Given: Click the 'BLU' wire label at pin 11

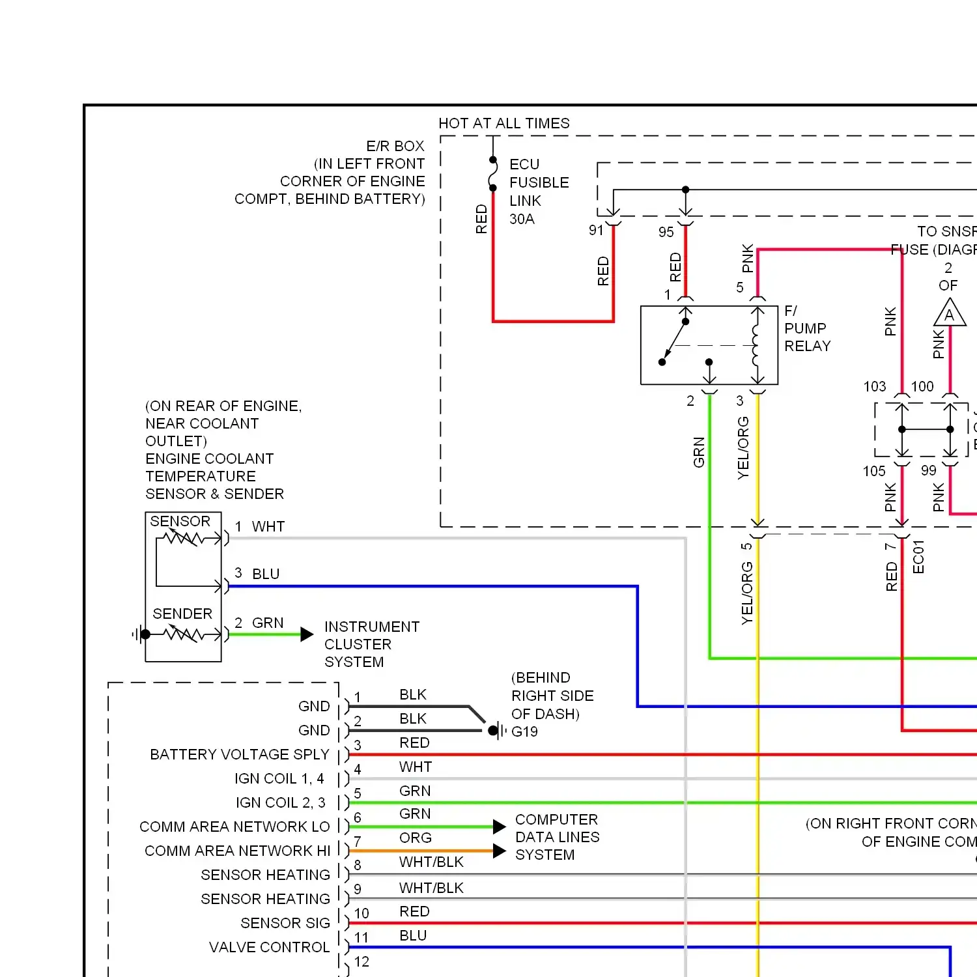Looking at the screenshot, I should (x=413, y=935).
